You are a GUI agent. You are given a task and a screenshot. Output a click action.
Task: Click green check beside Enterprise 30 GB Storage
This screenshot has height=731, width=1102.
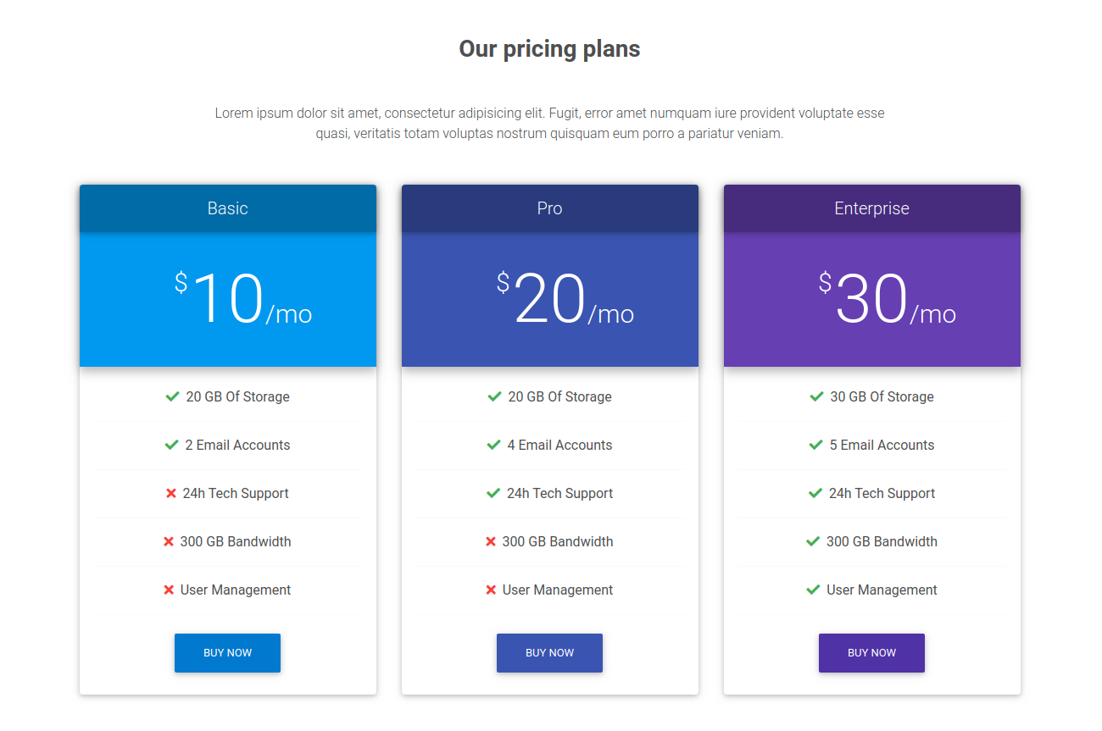pos(816,396)
